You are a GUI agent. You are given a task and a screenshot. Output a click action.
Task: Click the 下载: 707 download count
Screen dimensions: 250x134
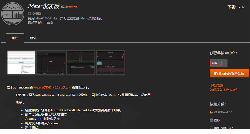pos(236,7)
